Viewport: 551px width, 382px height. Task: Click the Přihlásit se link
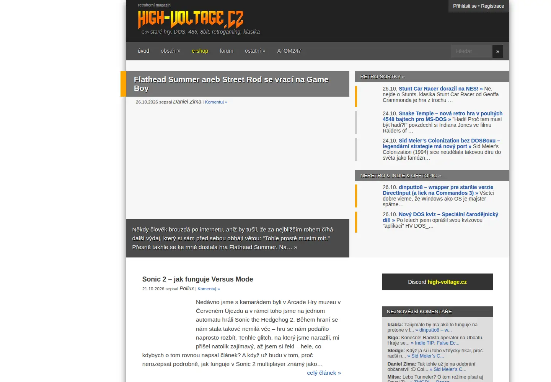point(465,6)
